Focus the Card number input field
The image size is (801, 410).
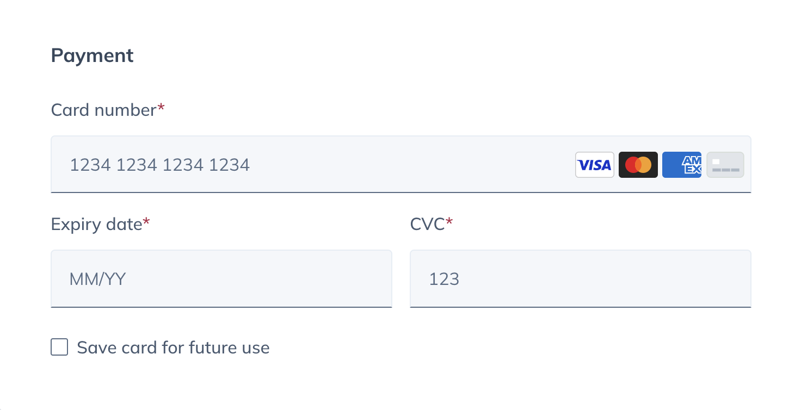coord(401,164)
